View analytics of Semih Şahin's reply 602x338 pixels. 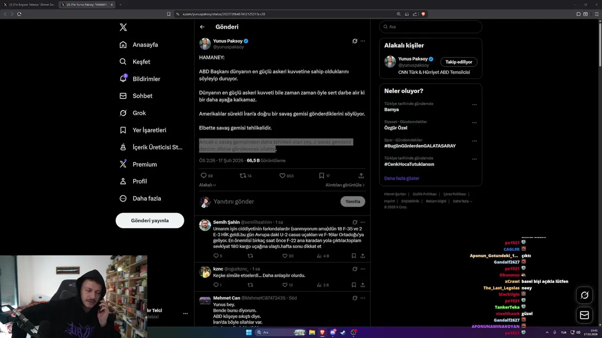[x=319, y=256]
